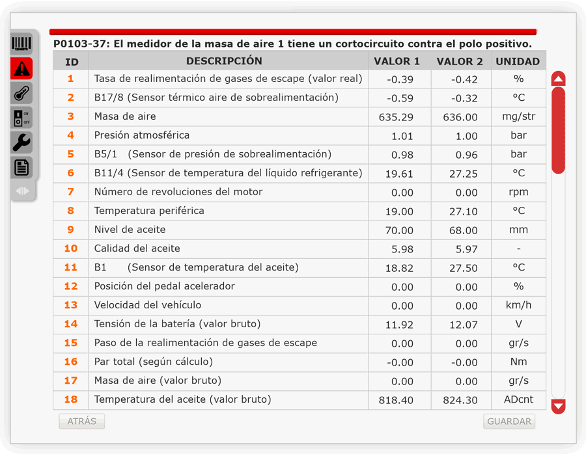This screenshot has height=456, width=586.
Task: Click the ID column header
Action: pos(71,61)
